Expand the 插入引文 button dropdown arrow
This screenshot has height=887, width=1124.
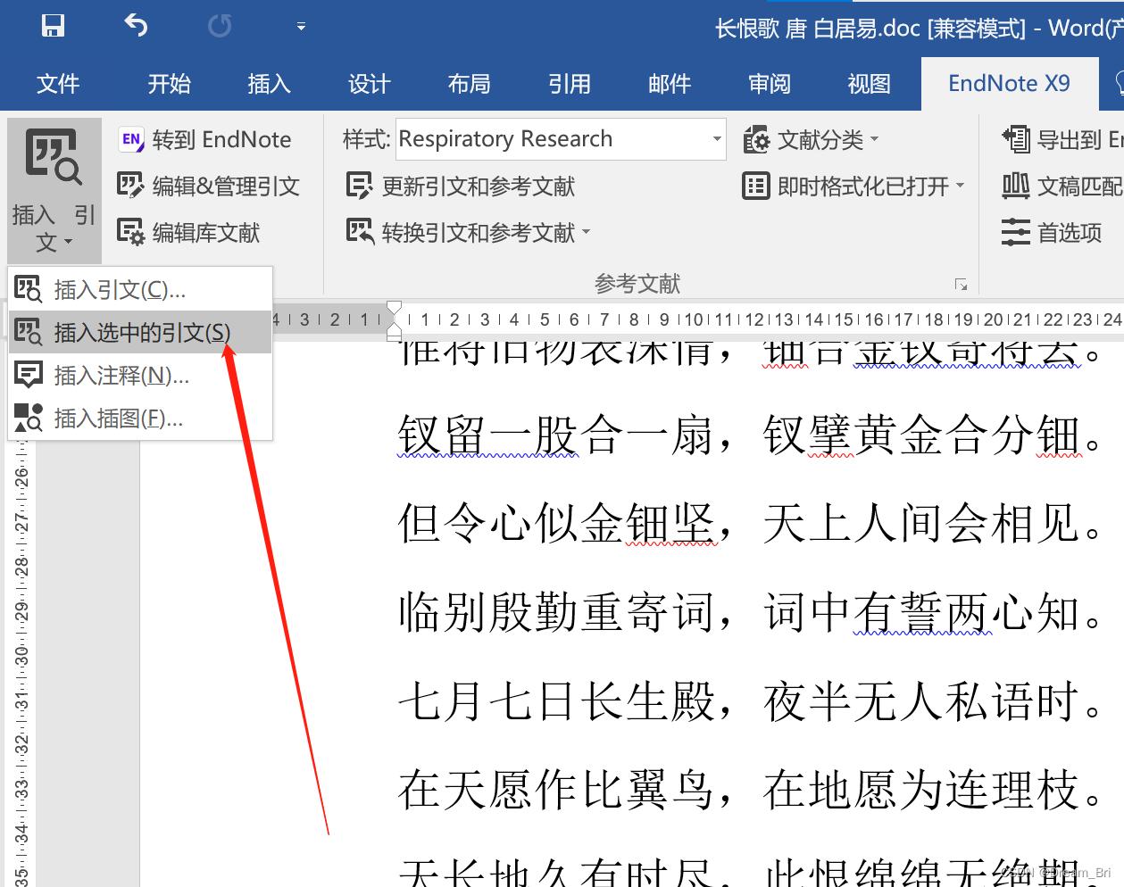pos(68,242)
